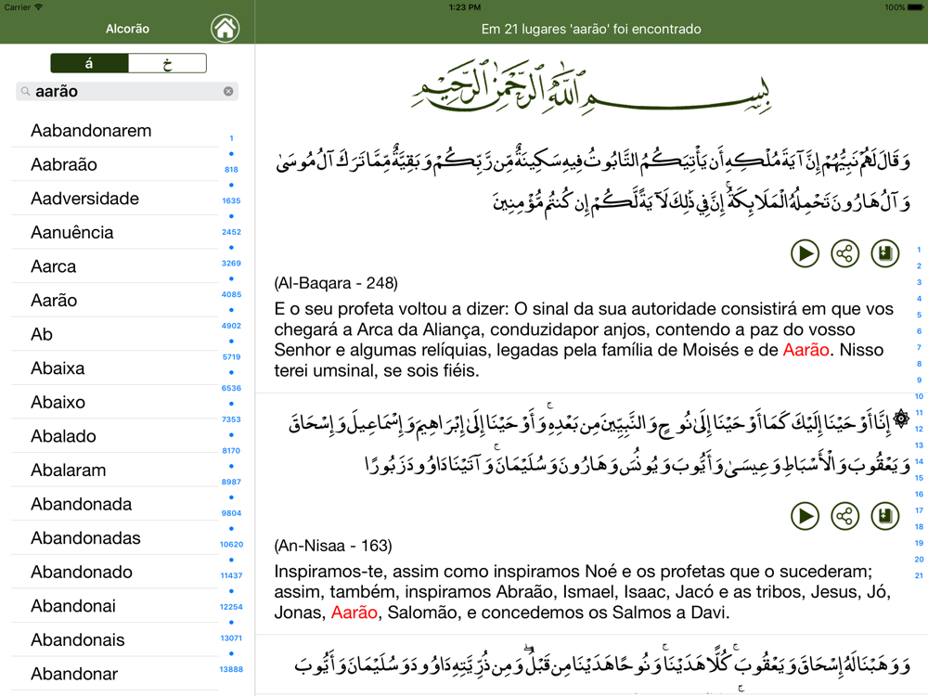The width and height of the screenshot is (928, 696).
Task: Bookmark the Al-Baqara 248 verse
Action: 885,253
